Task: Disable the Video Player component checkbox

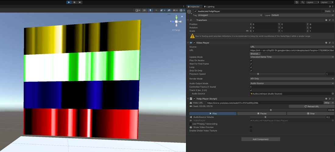Action: click(x=194, y=43)
